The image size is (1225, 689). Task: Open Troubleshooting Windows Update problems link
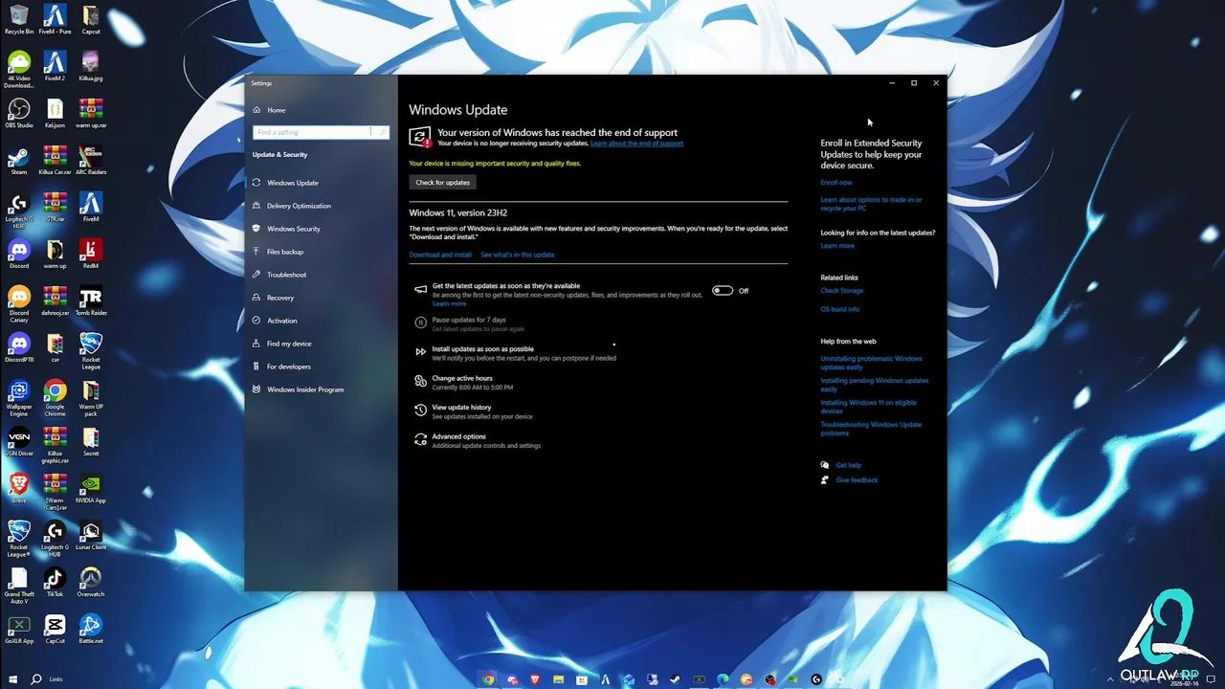871,429
